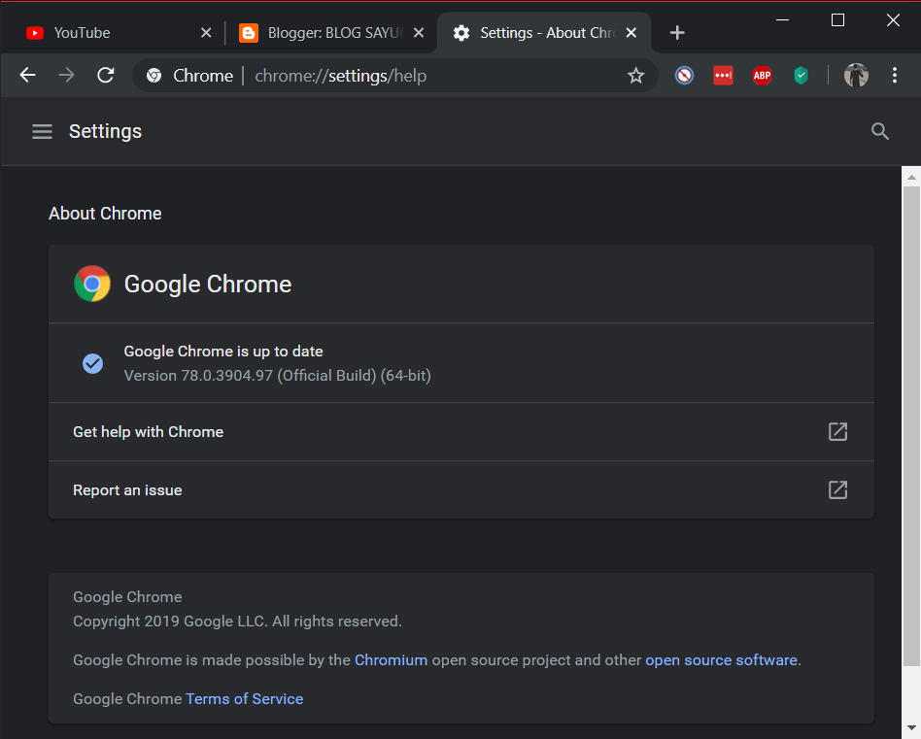Open a new tab

677,33
